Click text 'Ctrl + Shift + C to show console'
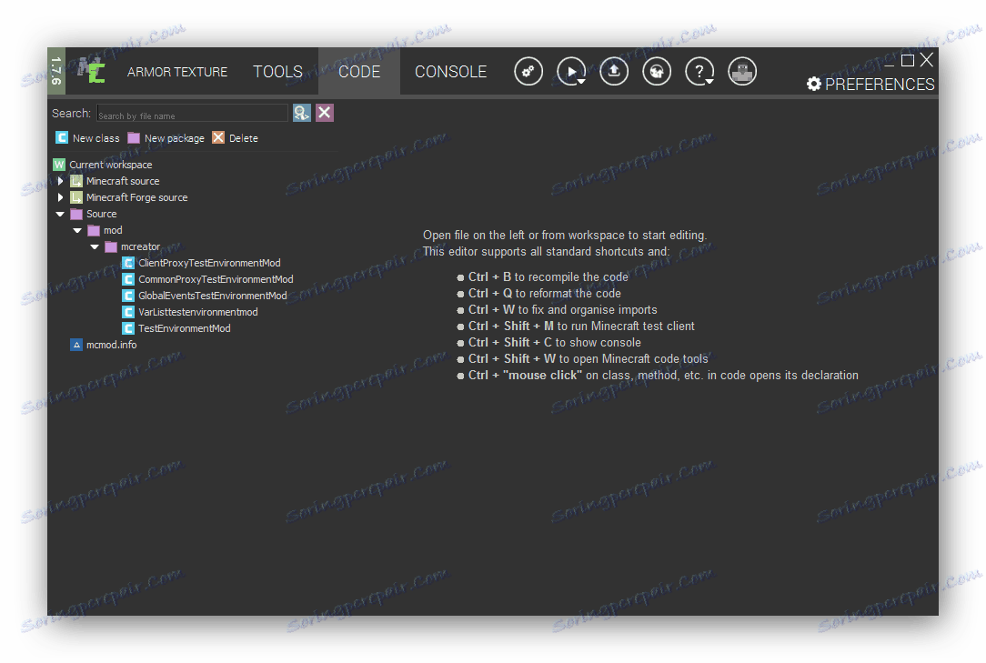This screenshot has height=663, width=986. (555, 342)
